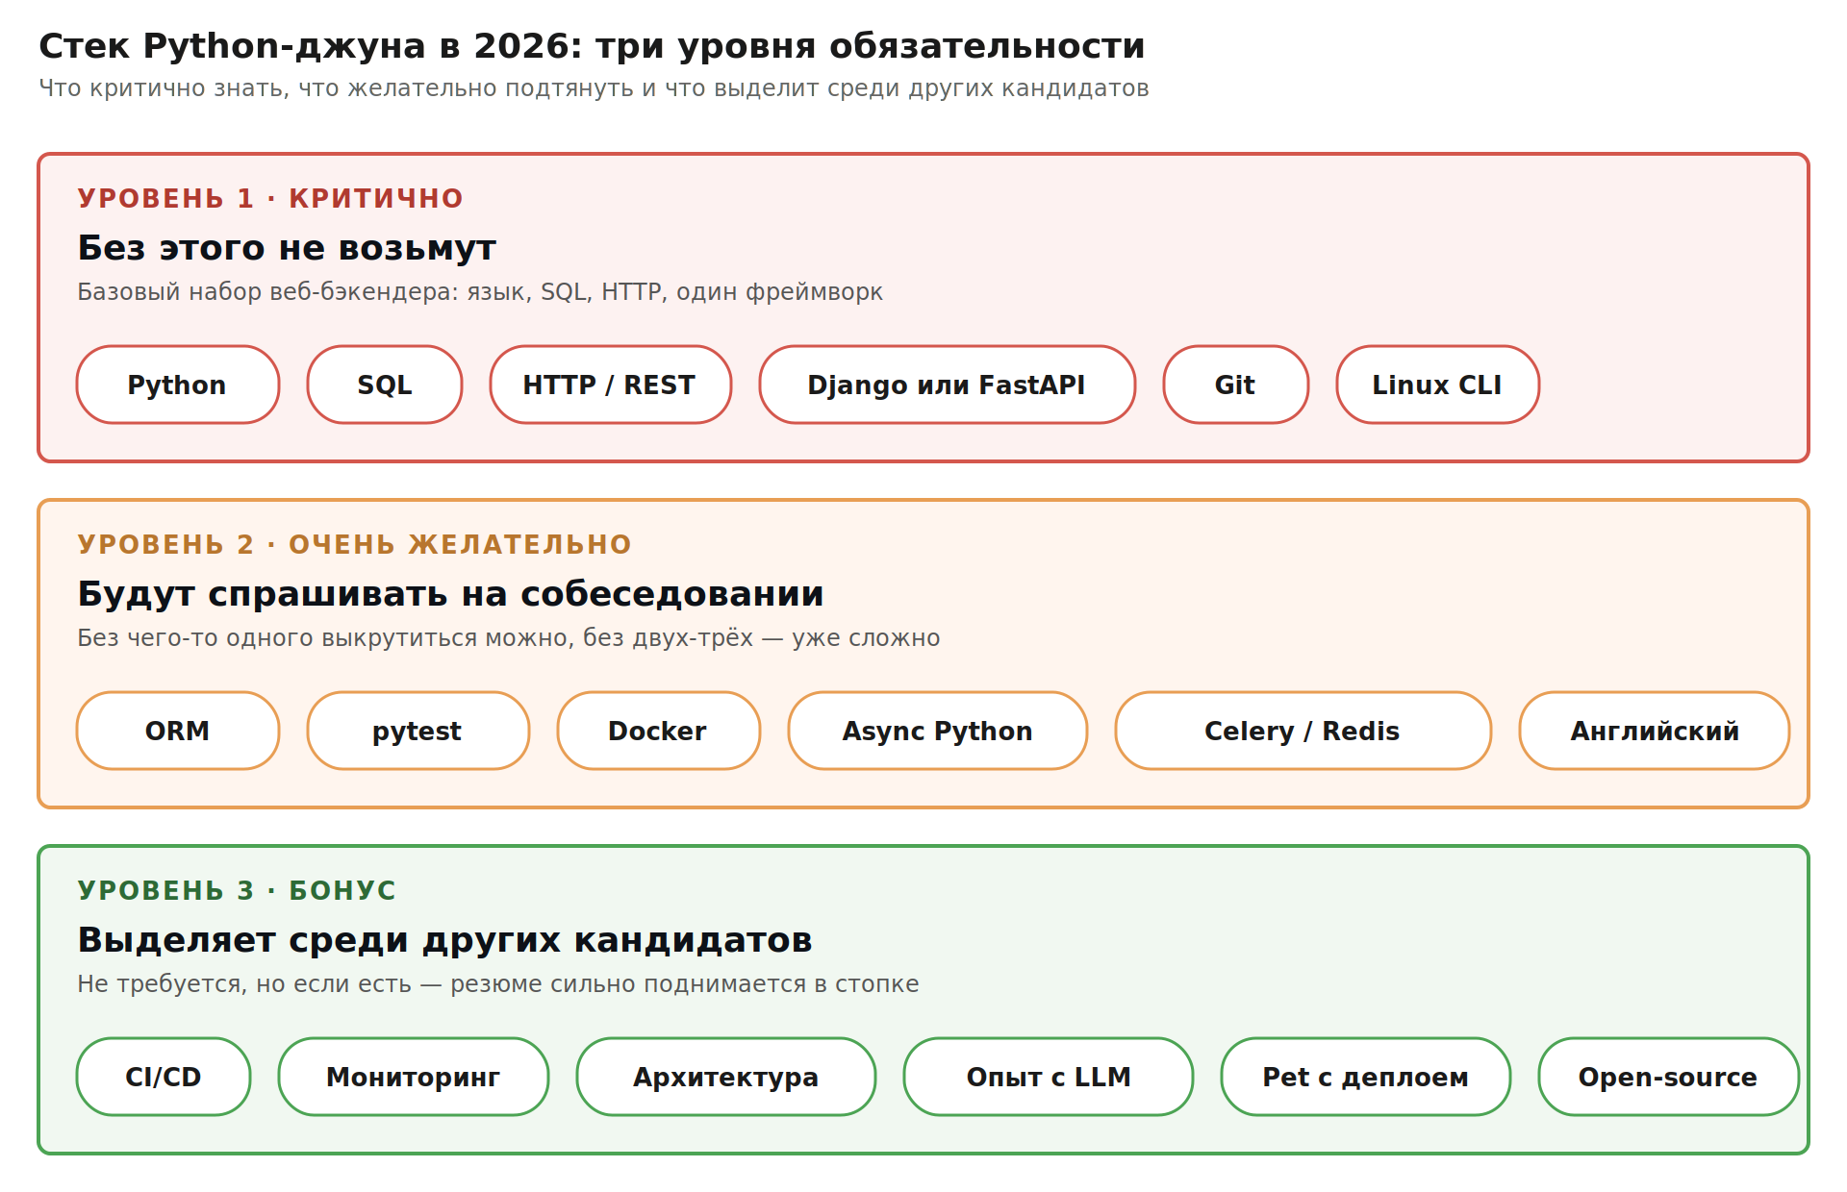Image resolution: width=1847 pixels, height=1192 pixels.
Task: Select the Мониторинг pill
Action: pos(414,1077)
